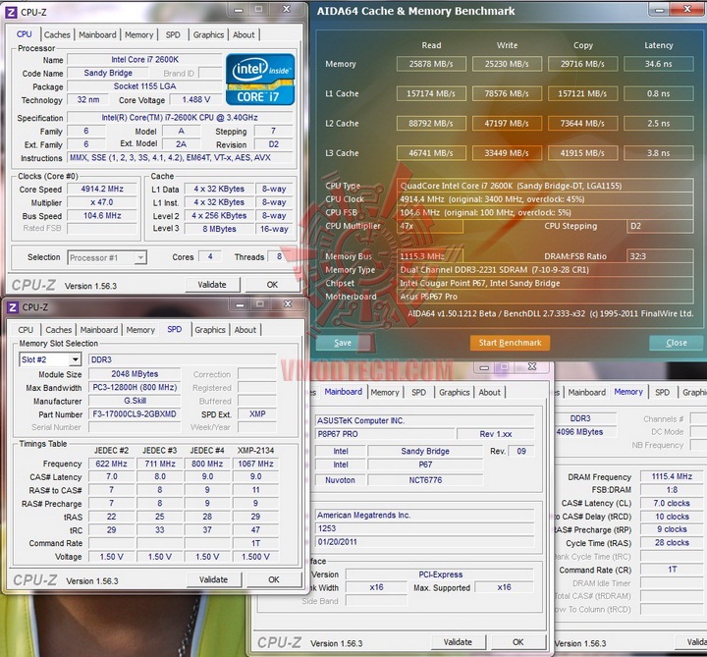Viewport: 707px width, 657px height.
Task: Click the Core Voltage value 1.488 V
Action: coord(195,99)
